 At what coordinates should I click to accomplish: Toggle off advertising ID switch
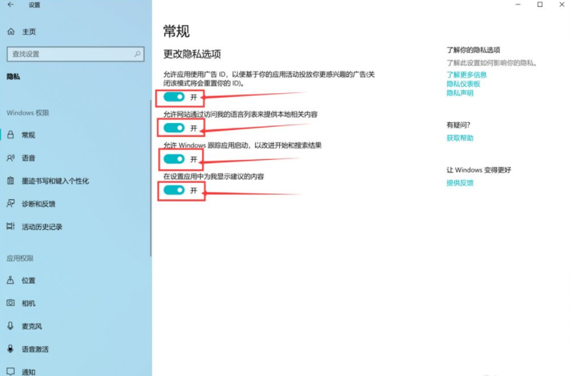click(174, 97)
